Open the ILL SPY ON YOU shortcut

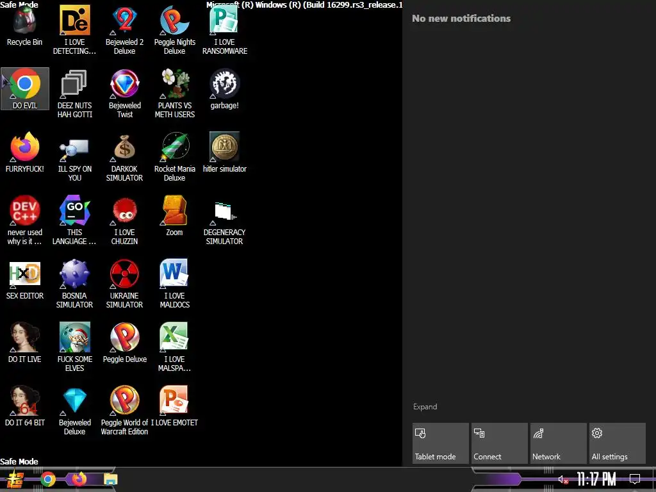coord(74,158)
